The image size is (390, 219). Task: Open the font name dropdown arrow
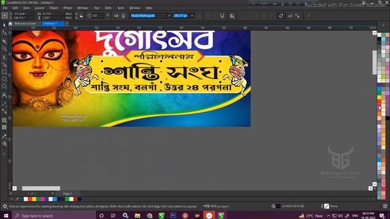(169, 16)
